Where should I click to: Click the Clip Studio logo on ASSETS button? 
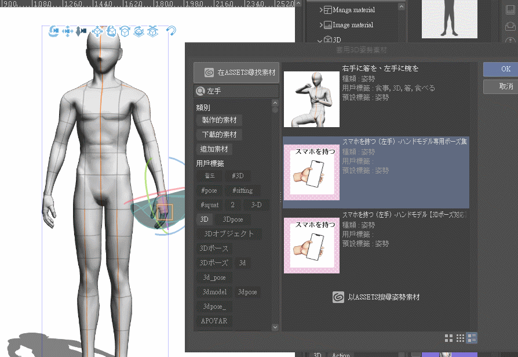209,73
